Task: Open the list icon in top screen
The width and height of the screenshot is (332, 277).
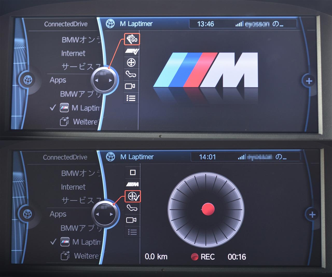Action: coord(131,98)
